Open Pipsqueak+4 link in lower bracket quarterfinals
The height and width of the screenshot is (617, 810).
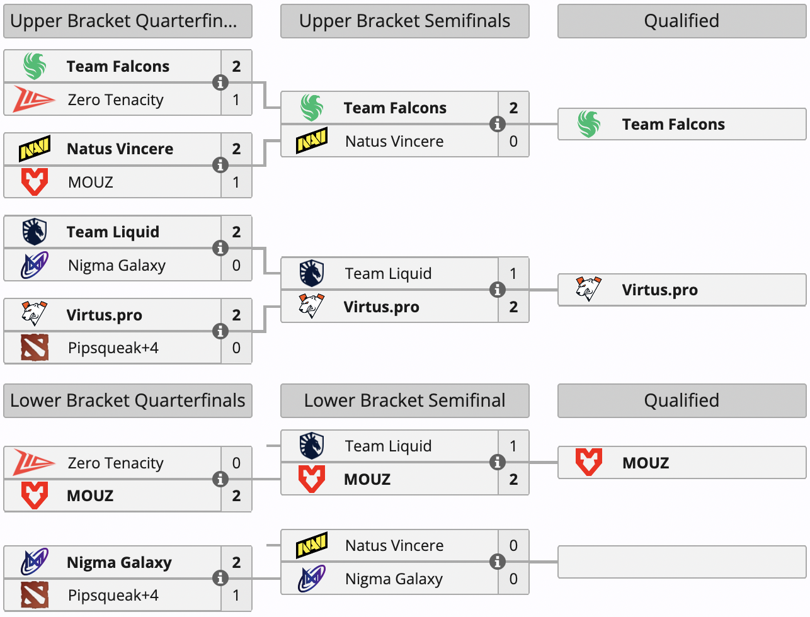[113, 595]
